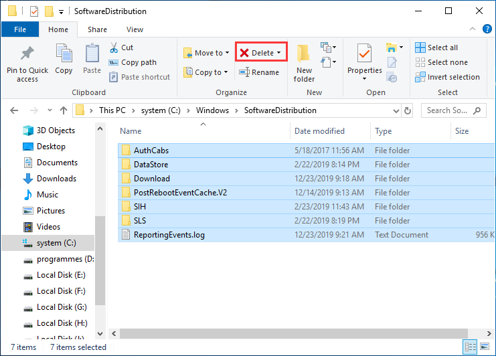Click the navigation pane vertical scrollbar
Image resolution: width=496 pixels, height=356 pixels.
(x=100, y=260)
